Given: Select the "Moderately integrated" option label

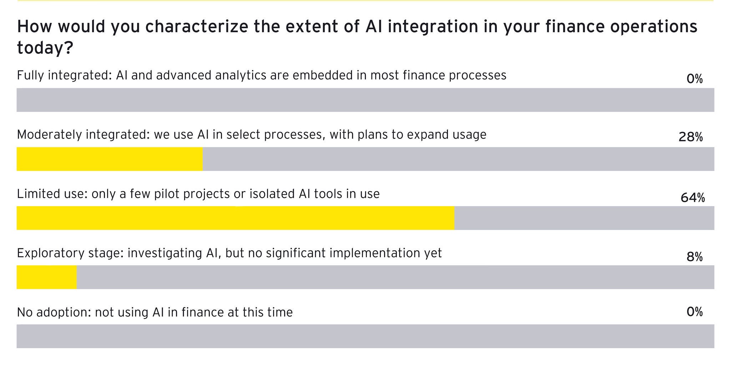Looking at the screenshot, I should [251, 134].
